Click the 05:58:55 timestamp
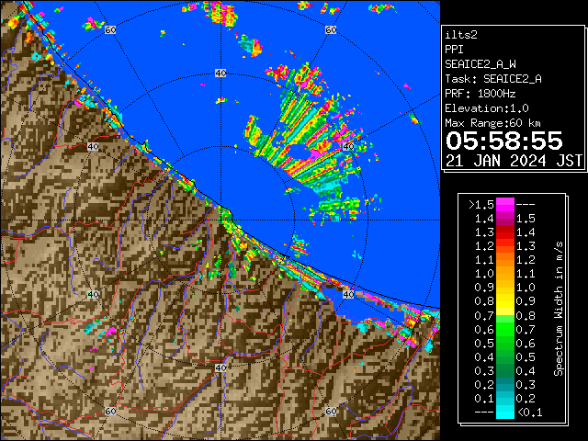Image resolution: width=588 pixels, height=441 pixels. click(x=504, y=141)
